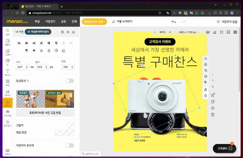Click the aspect ratio link icon
Image resolution: width=243 pixels, height=158 pixels.
[x=32, y=67]
